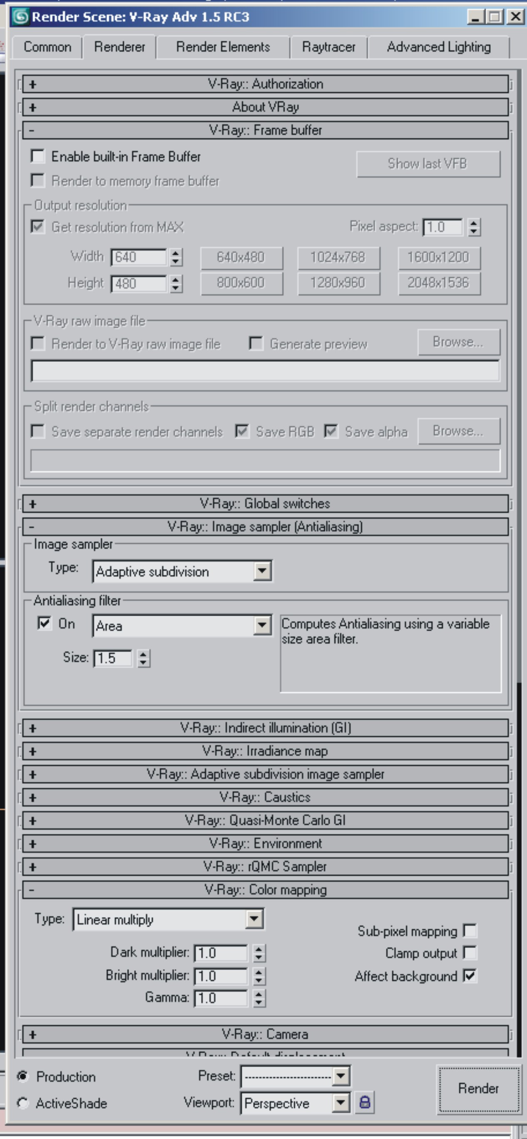527x1139 pixels.
Task: Toggle Get resolution from MAX checkbox
Action: (x=37, y=226)
